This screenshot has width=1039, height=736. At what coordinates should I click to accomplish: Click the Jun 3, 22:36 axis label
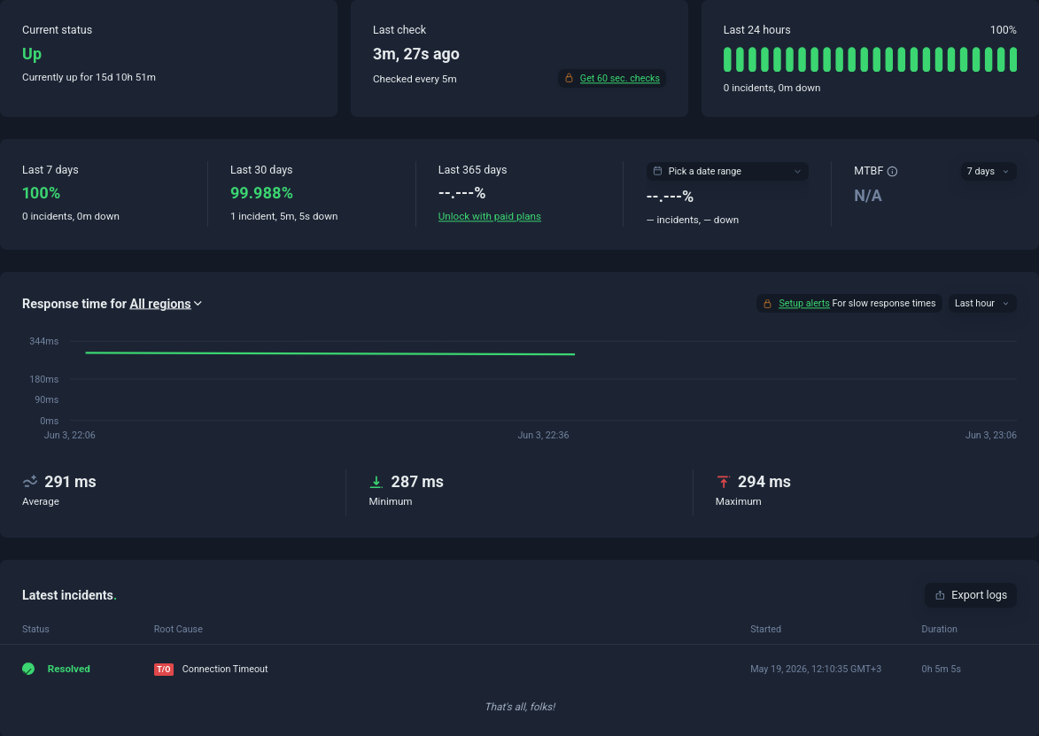point(543,435)
